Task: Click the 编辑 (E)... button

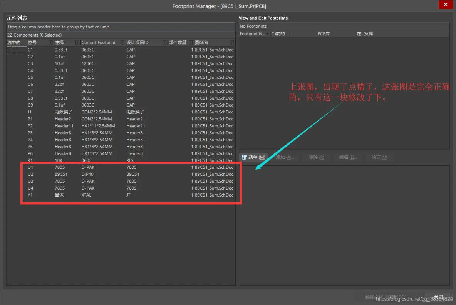Action: [x=348, y=157]
